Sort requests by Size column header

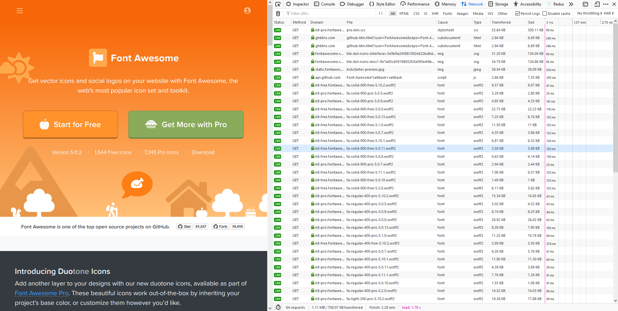(535, 22)
